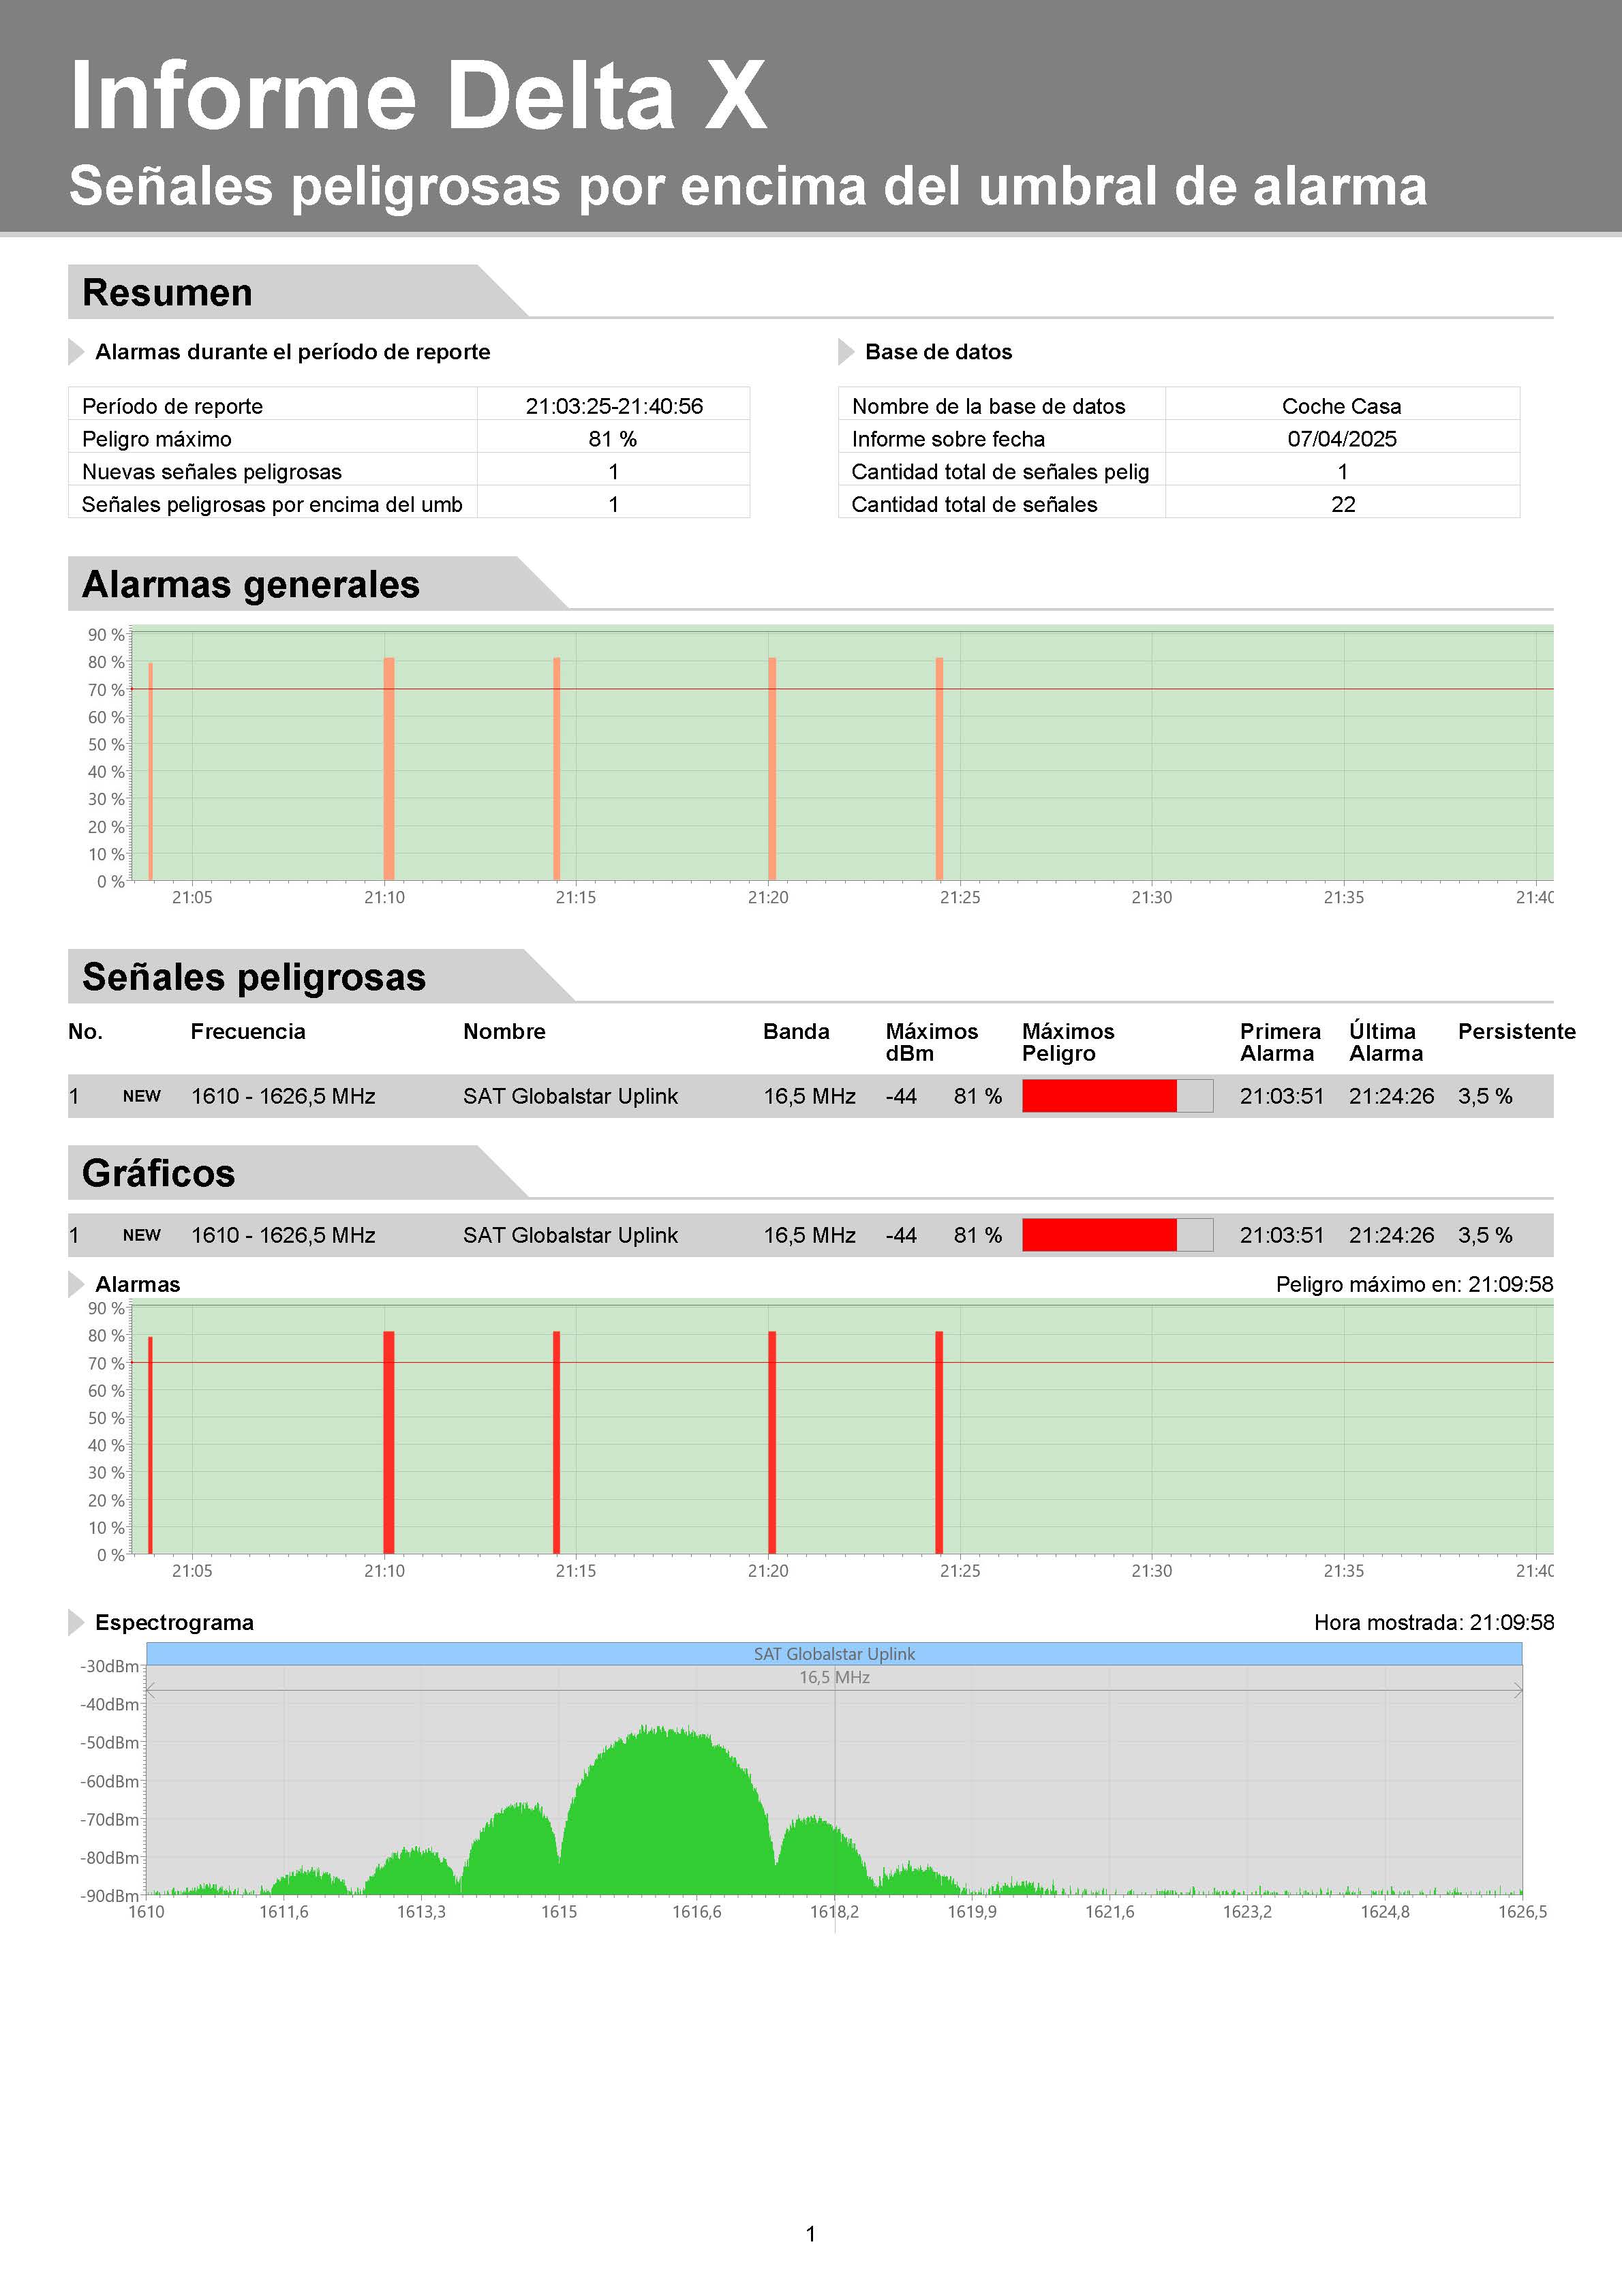Click the orange bar before 21:15 in Alarmas generales
Viewport: 1622px width, 2296px height.
(x=557, y=768)
